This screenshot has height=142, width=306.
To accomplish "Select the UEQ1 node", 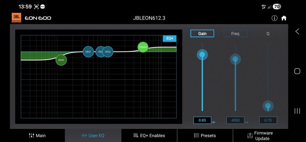I will (x=88, y=52).
